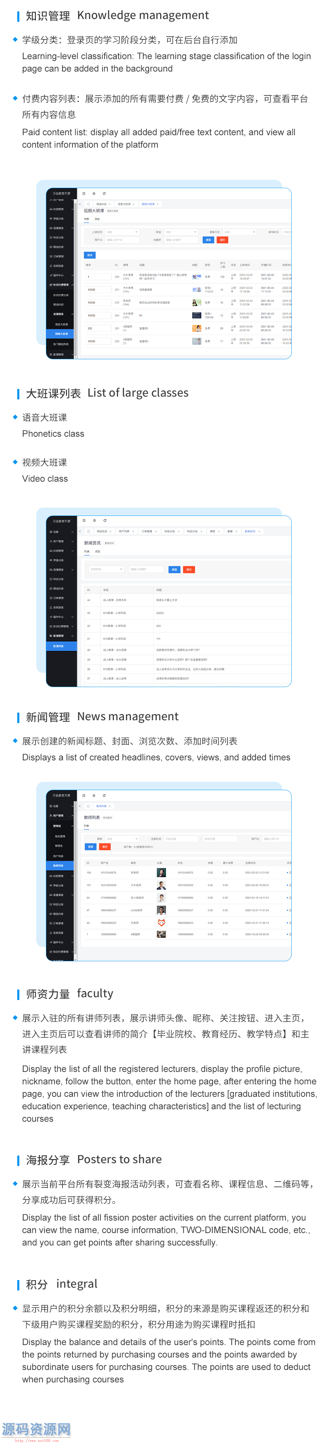328x1445 pixels.
Task: Click 教师列表 item in teacher list screenshot sidebar
Action: pos(60,865)
